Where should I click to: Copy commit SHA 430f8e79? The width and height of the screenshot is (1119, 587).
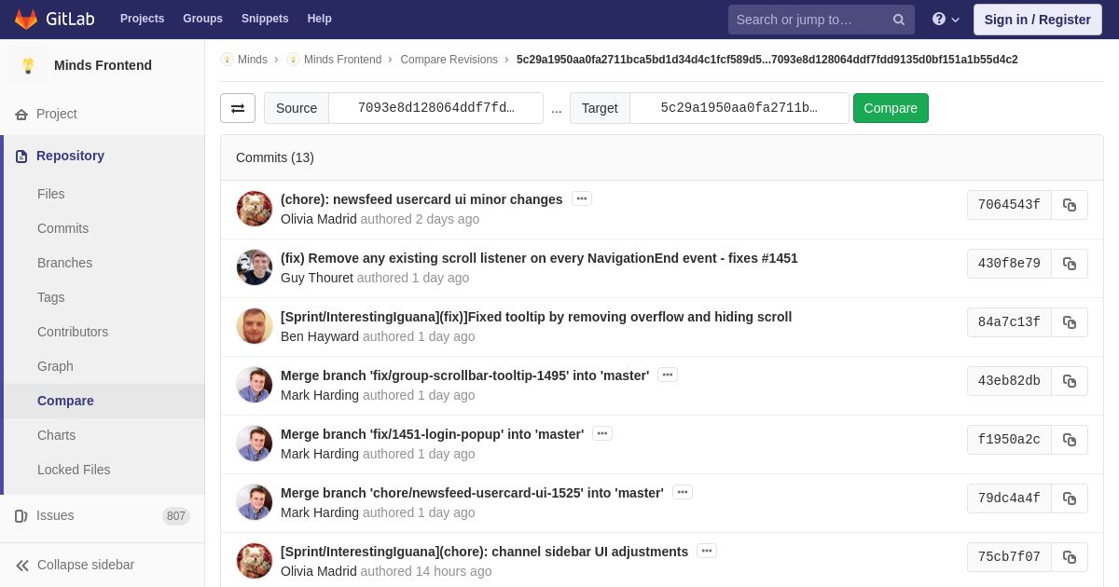pos(1070,264)
